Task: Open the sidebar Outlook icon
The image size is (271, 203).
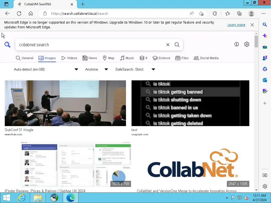Action: [265, 80]
